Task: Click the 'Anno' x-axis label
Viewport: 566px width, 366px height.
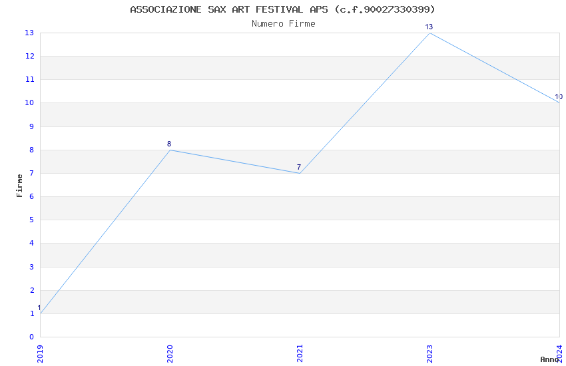Action: pos(549,359)
